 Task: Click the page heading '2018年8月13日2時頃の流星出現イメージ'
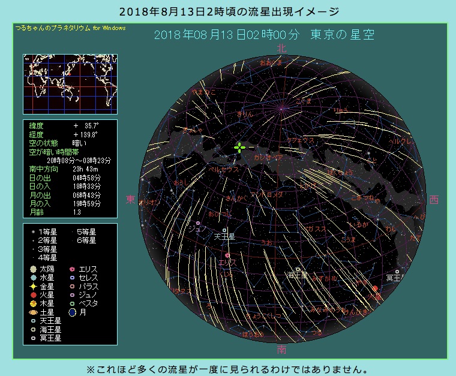click(229, 11)
